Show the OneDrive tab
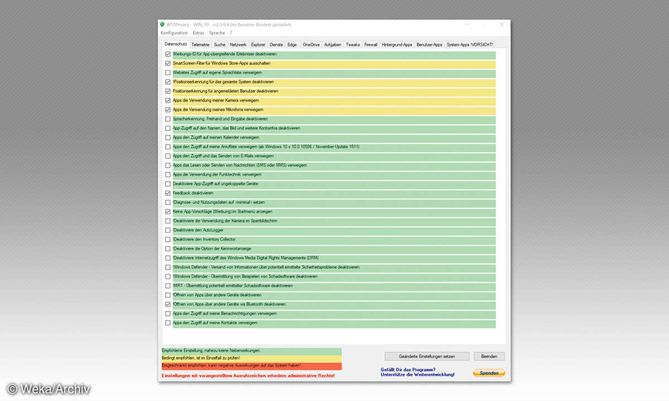 [x=311, y=45]
